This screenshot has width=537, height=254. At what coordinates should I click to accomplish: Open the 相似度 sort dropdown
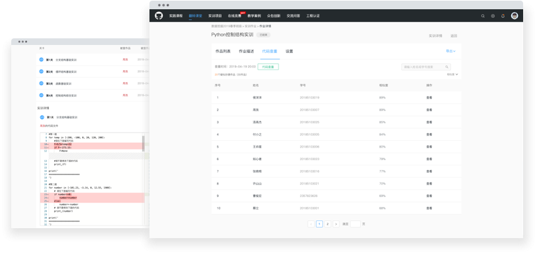point(452,74)
